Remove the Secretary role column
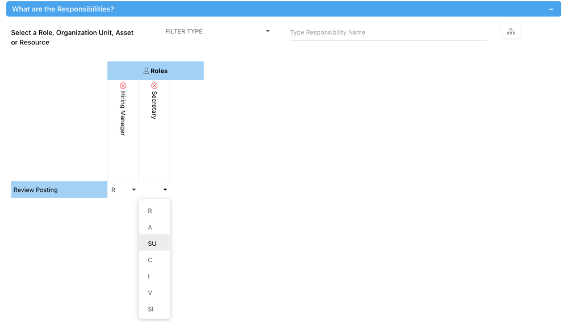568x322 pixels. coord(154,86)
